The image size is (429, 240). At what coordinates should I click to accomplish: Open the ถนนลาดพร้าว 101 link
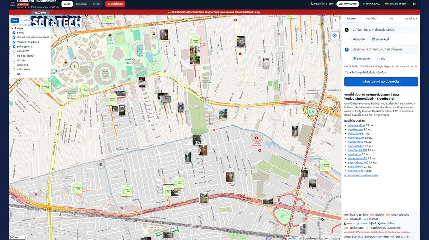coord(357,150)
